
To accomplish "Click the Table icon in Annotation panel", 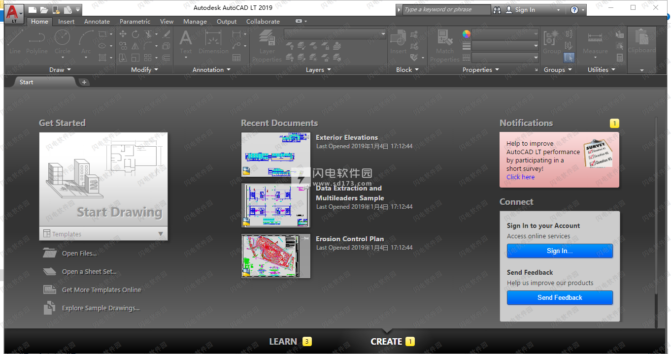I will coord(236,58).
